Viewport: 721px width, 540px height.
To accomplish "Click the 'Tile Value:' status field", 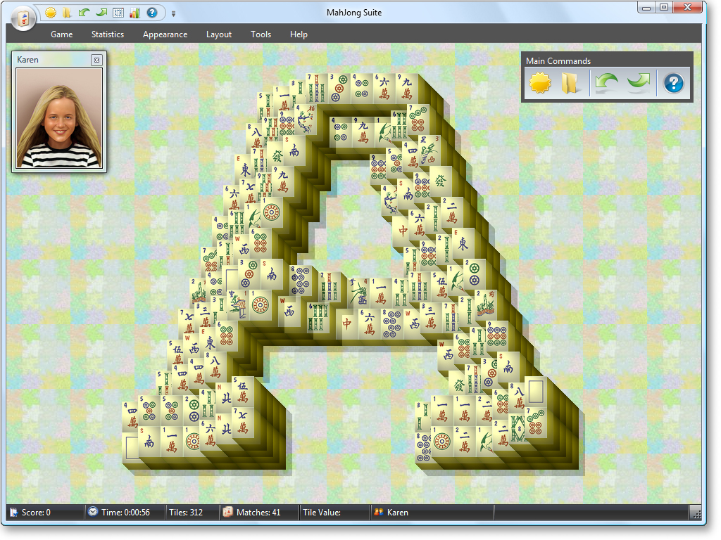I will 322,513.
